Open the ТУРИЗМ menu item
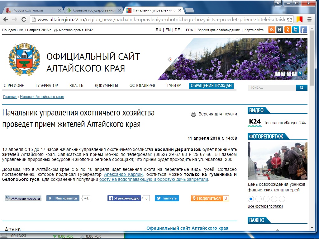The height and width of the screenshot is (239, 319). [174, 86]
